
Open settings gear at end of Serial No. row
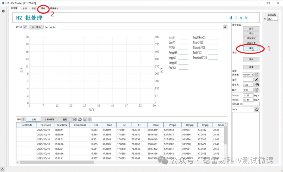pos(225,27)
